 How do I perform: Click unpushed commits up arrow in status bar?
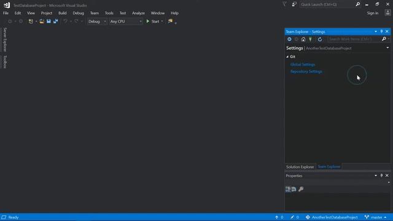pos(277,217)
